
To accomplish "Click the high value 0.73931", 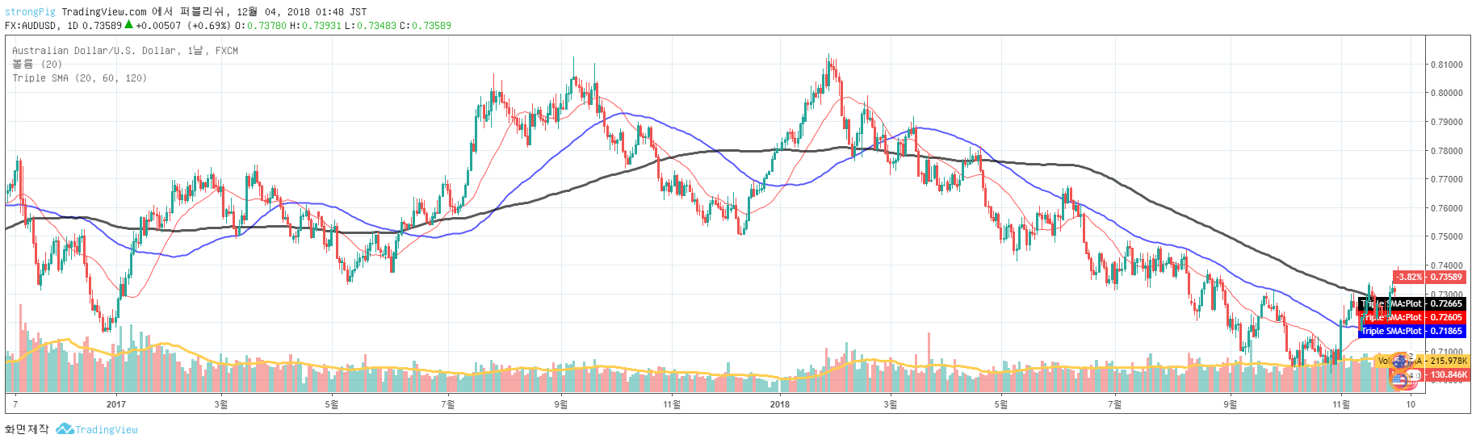I will click(x=321, y=26).
